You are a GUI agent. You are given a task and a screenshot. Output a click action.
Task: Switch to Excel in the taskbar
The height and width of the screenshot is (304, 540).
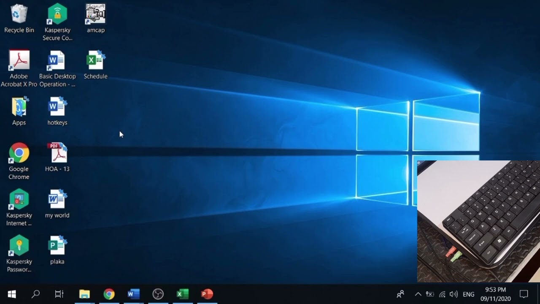[x=182, y=294]
